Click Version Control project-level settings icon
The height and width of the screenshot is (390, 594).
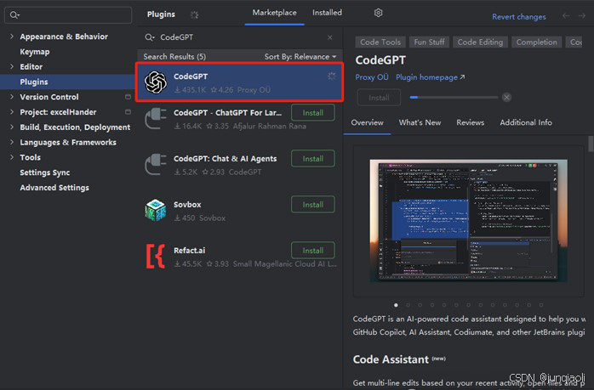point(128,97)
